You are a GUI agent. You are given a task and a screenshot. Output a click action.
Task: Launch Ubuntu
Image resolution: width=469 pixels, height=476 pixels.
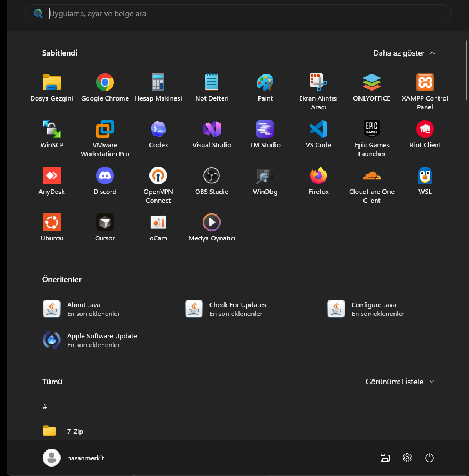point(52,228)
